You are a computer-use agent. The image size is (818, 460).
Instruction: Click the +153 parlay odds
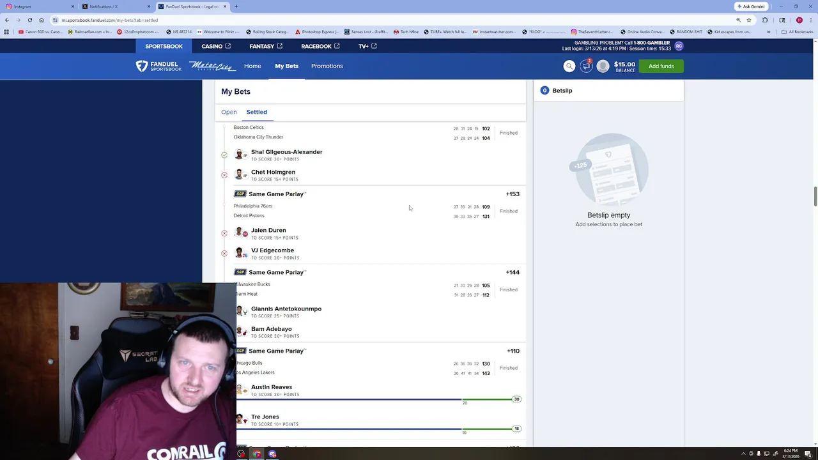click(513, 194)
